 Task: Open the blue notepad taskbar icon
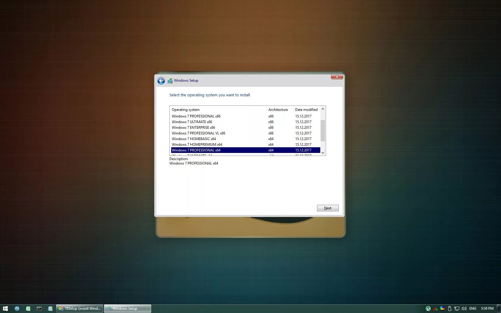tap(50, 309)
